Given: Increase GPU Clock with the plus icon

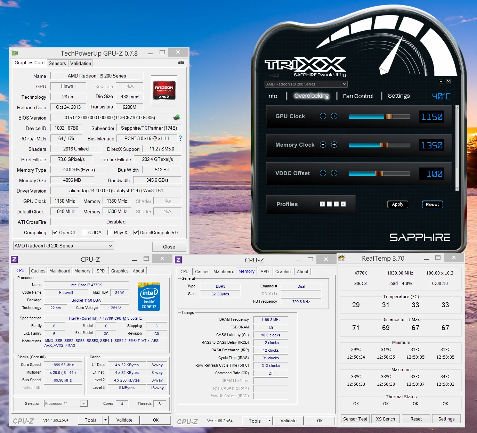Looking at the screenshot, I should (334, 116).
